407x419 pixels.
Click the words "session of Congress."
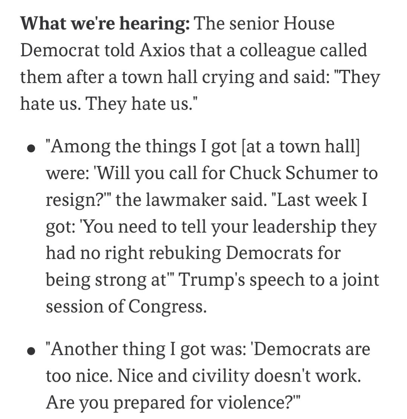tap(126, 306)
